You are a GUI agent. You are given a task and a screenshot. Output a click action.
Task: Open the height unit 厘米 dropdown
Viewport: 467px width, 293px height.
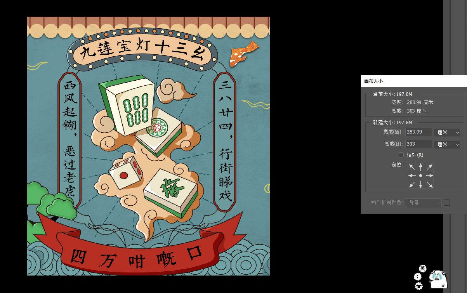tap(447, 144)
